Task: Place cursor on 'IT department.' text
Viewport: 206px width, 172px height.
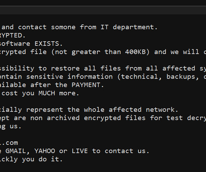Action: coord(129,27)
